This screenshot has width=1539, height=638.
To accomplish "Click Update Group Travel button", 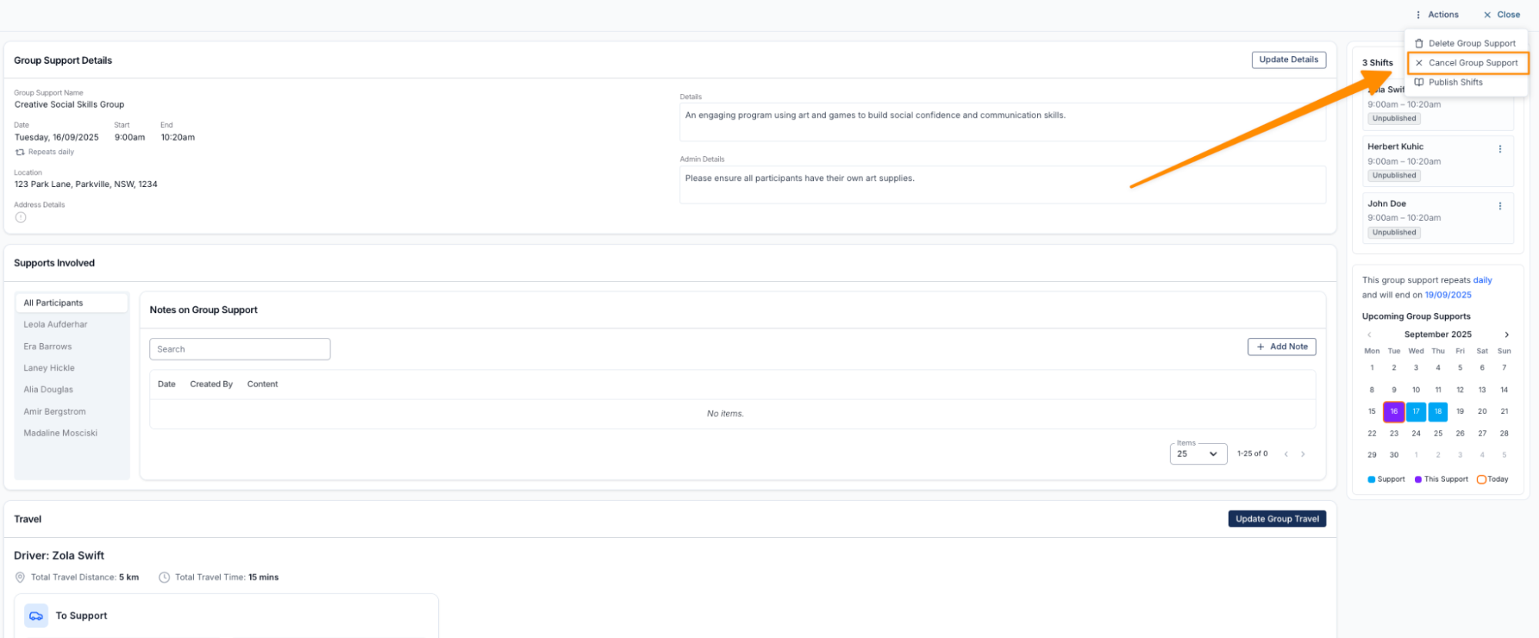I will coord(1276,519).
